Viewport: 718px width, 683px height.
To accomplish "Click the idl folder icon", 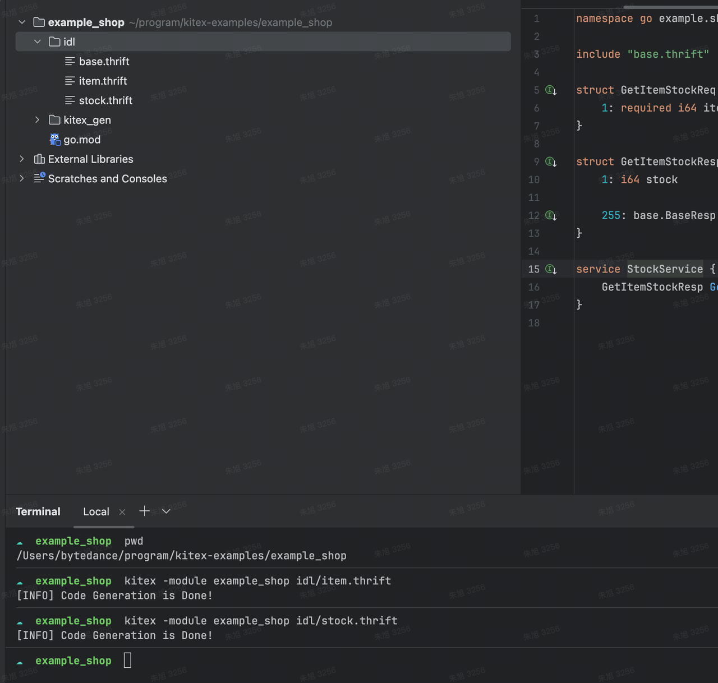I will point(54,41).
